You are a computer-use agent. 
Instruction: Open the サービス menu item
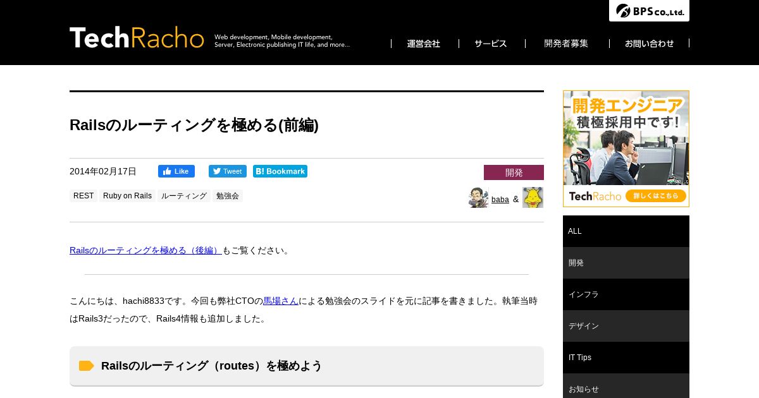491,44
